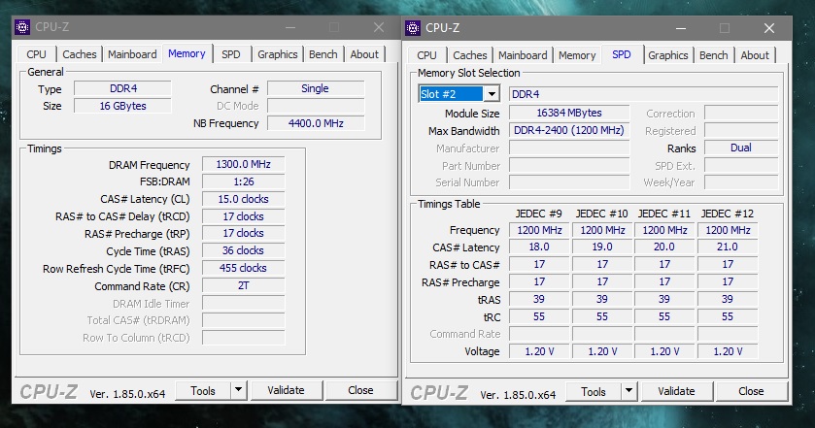Open the CPU tab in left CPU-Z window
The height and width of the screenshot is (428, 815).
point(36,54)
